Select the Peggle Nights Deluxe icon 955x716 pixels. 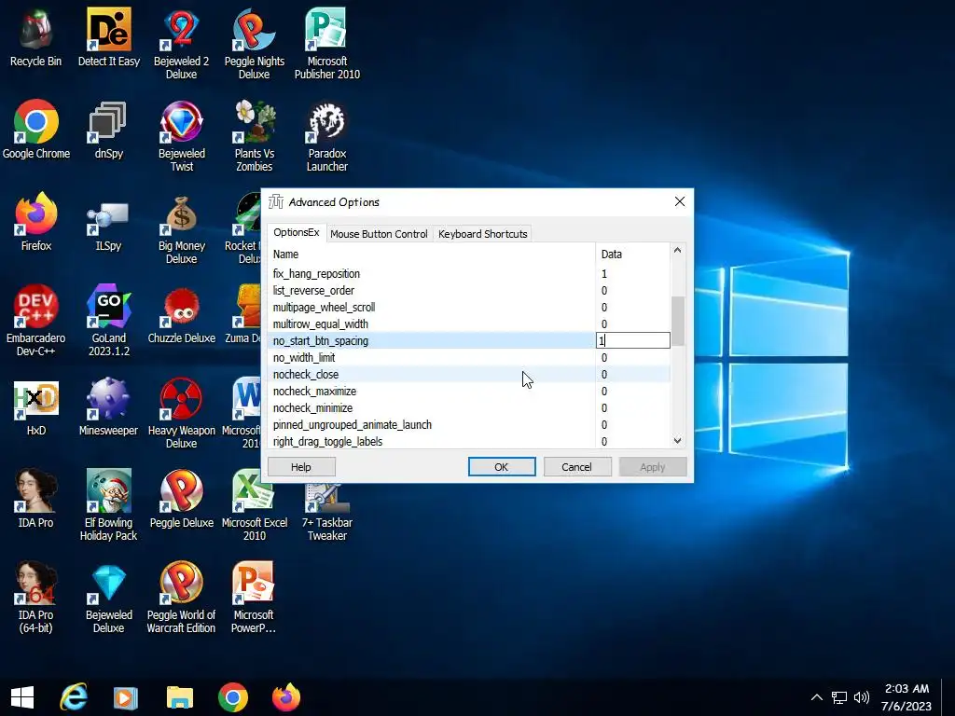254,44
